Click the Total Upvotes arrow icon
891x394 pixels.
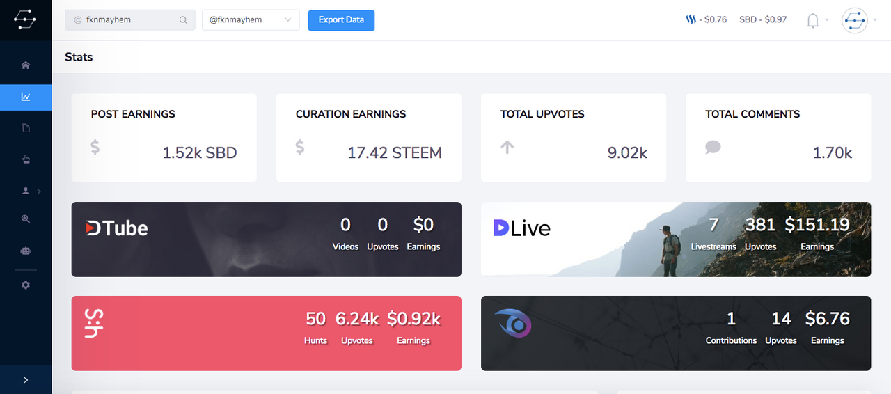tap(507, 147)
